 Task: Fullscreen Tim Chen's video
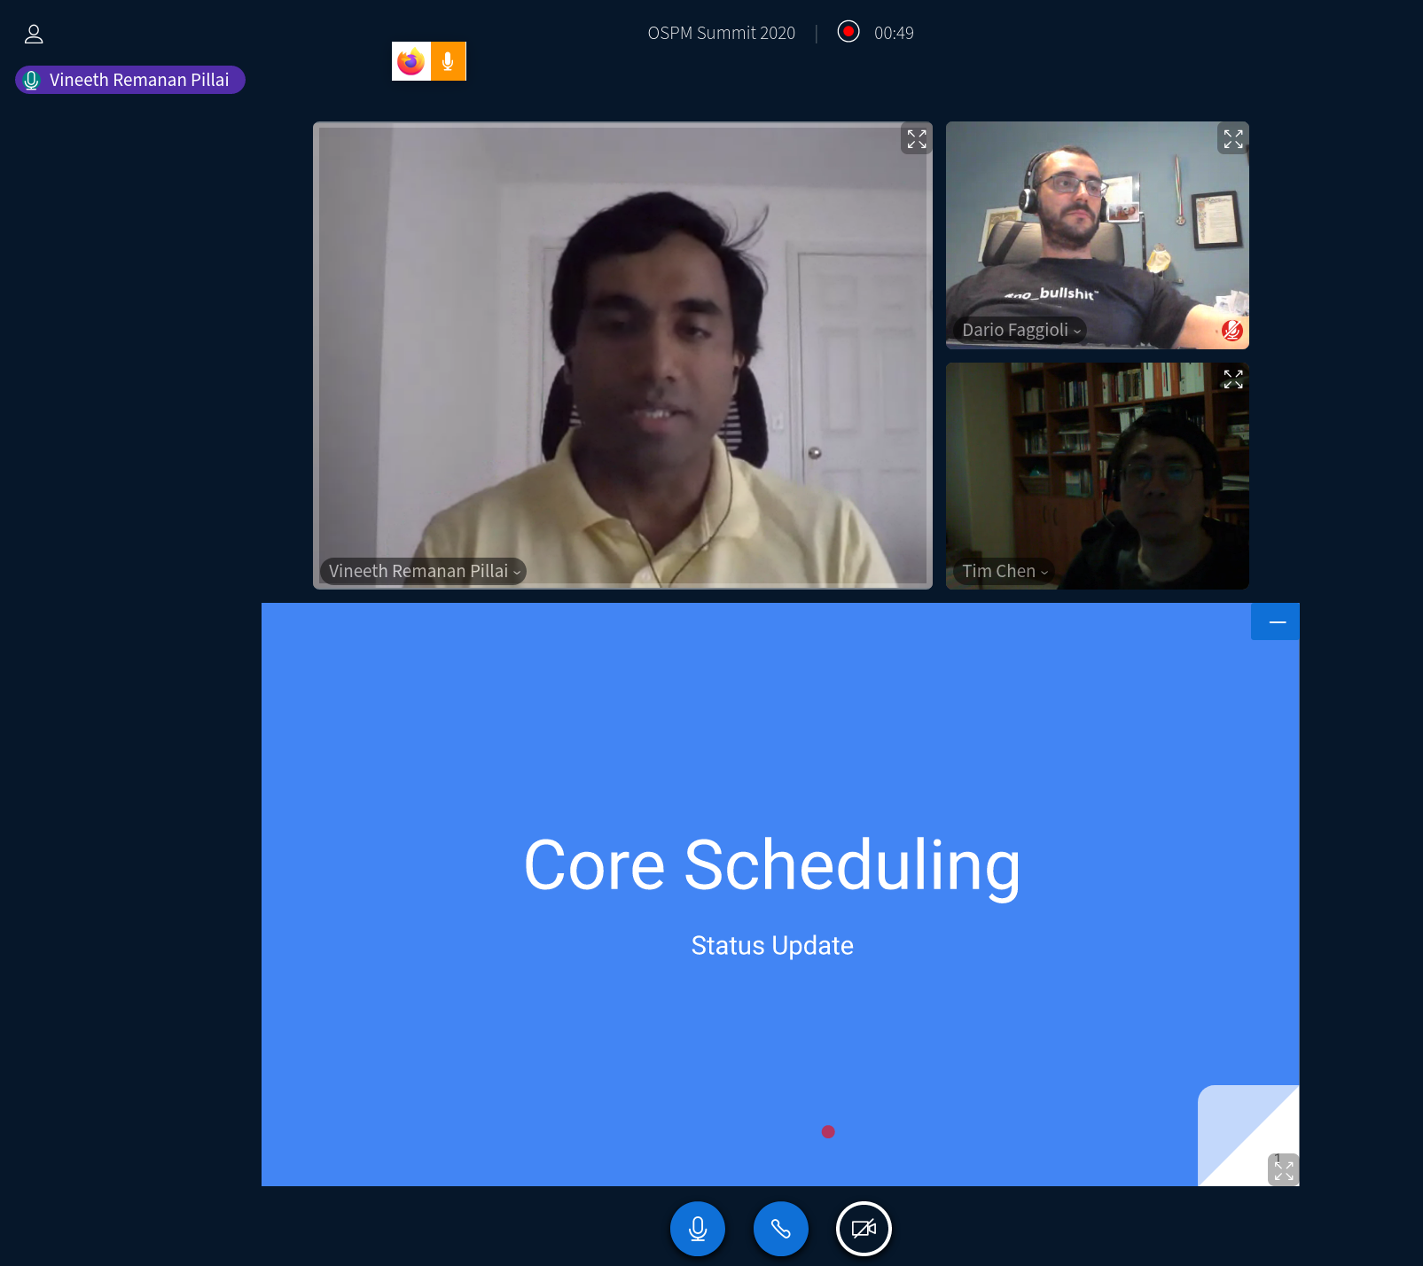(x=1232, y=379)
